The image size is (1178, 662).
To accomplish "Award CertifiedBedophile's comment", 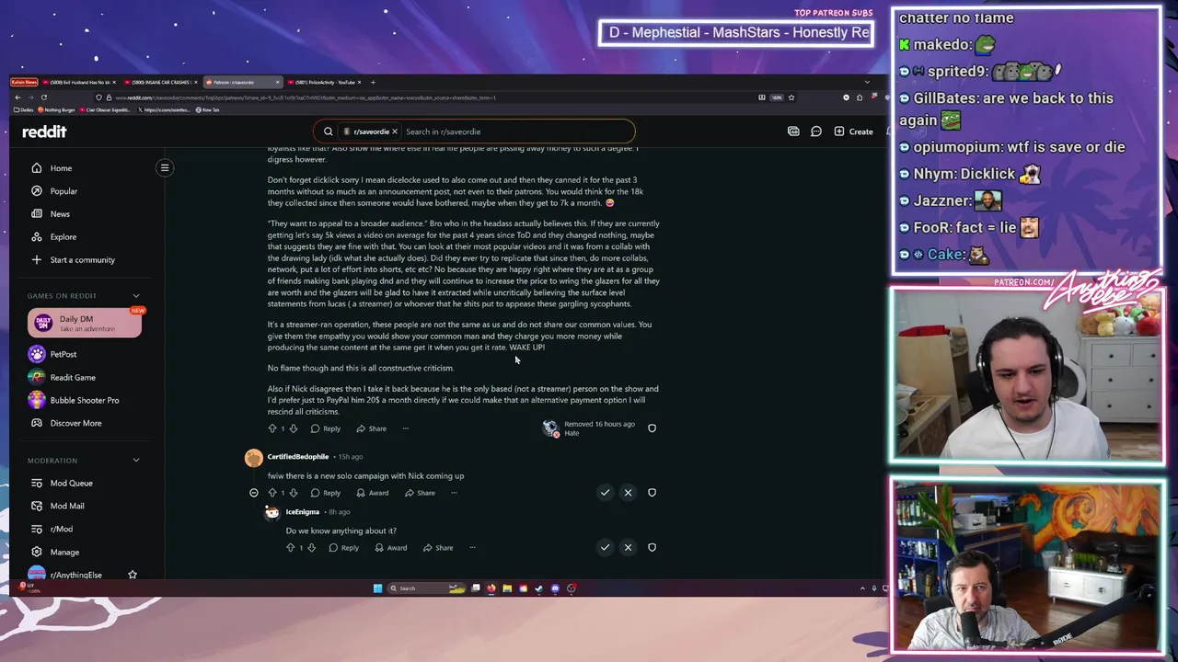I will (x=372, y=493).
